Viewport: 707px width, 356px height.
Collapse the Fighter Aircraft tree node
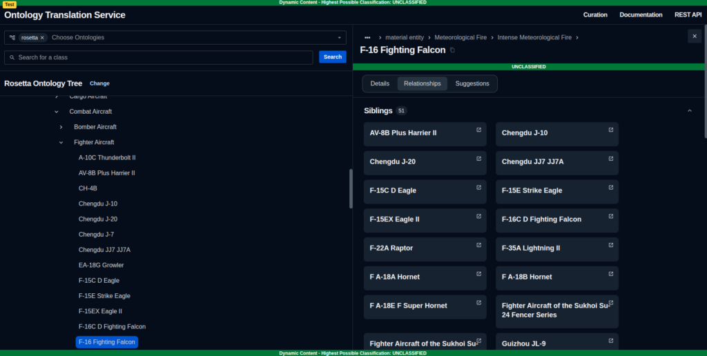click(x=61, y=142)
